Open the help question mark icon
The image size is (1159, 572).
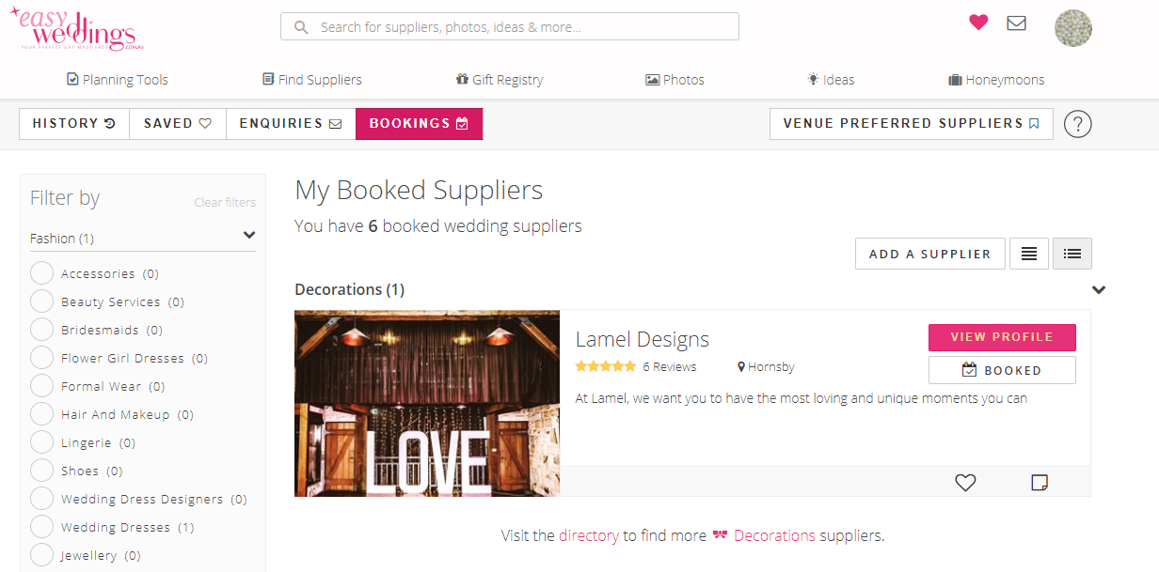1078,123
